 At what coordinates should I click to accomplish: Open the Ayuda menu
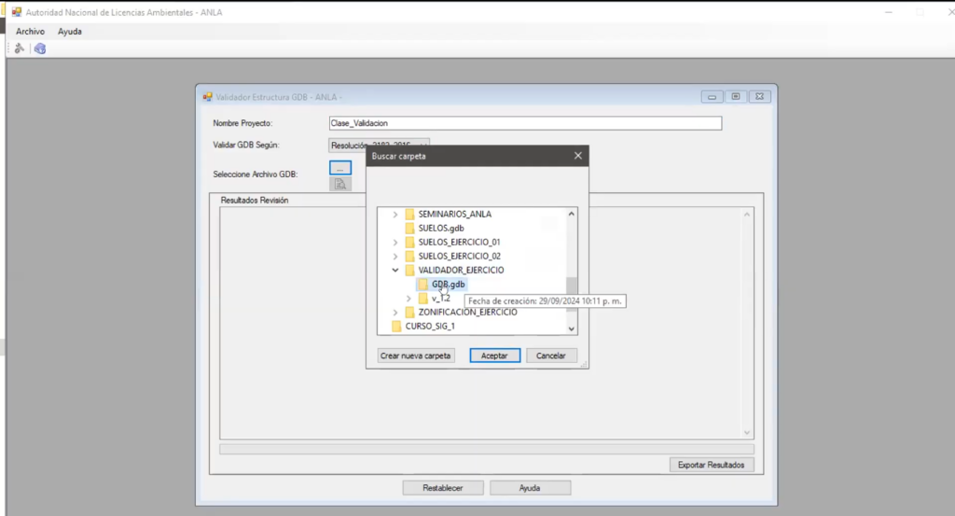point(70,31)
